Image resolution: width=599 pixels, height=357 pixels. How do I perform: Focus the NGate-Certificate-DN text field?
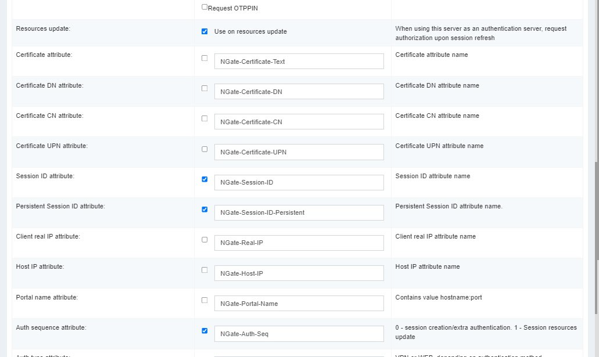299,92
